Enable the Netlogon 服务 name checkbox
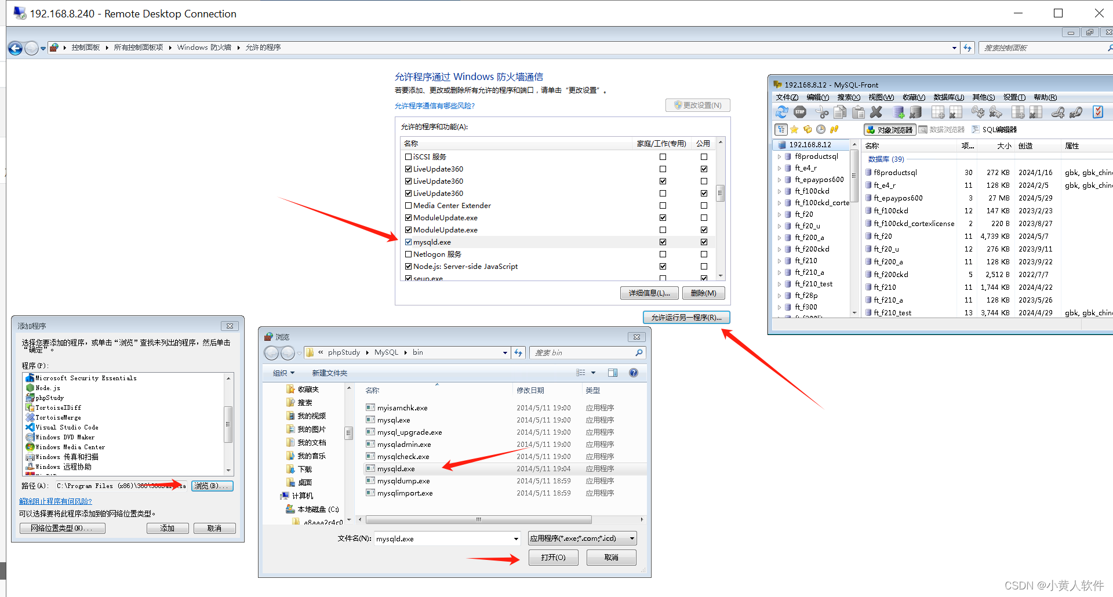 click(x=409, y=254)
